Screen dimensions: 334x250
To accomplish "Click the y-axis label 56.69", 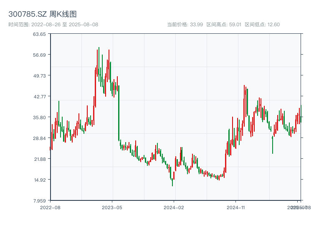I will (x=39, y=55).
